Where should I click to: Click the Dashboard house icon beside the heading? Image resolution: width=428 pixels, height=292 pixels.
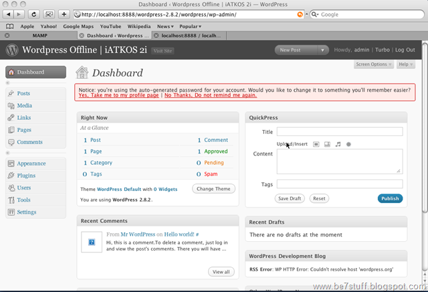coord(82,72)
